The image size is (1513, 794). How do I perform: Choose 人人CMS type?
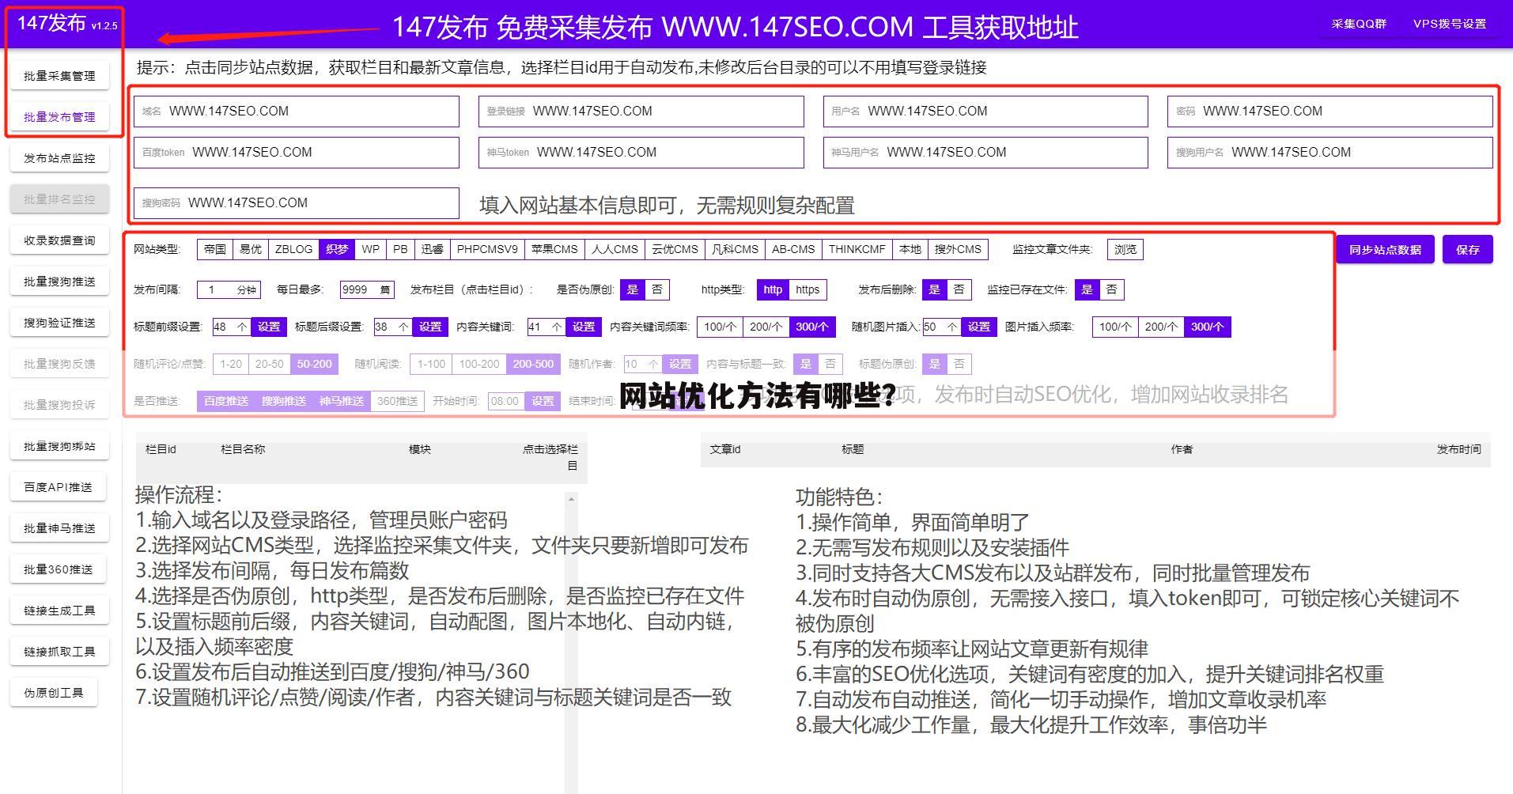615,249
